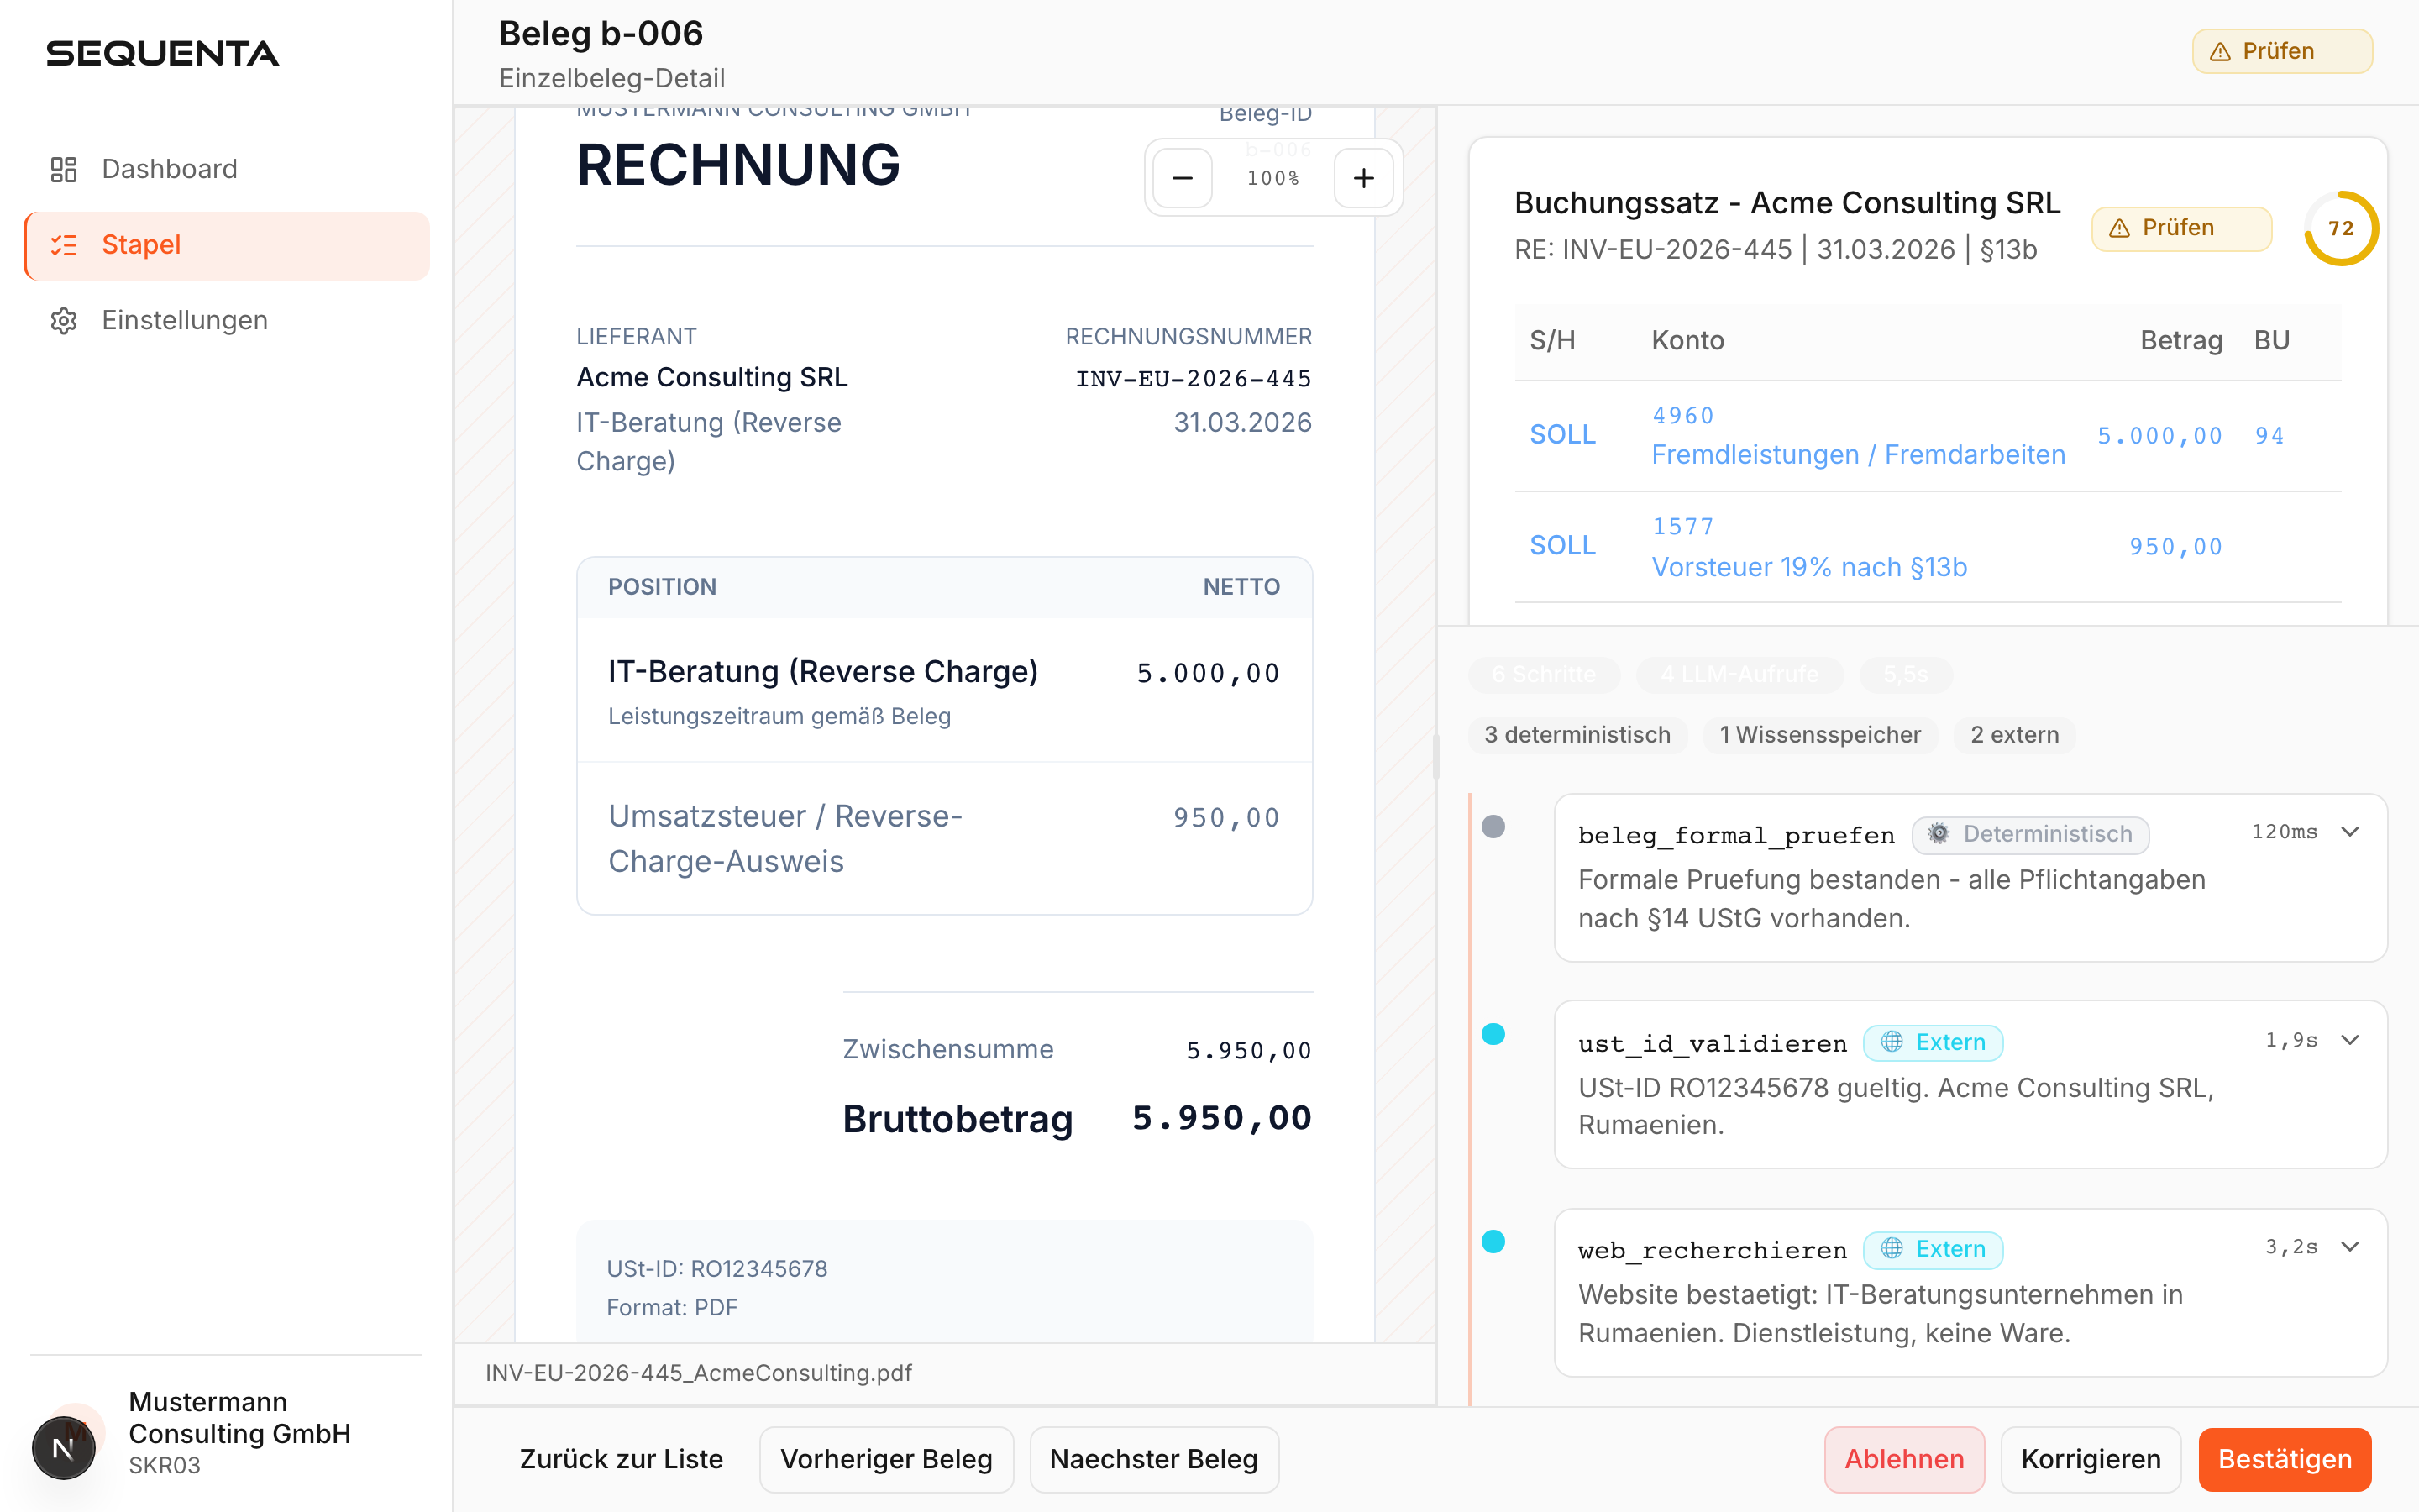Expand the ust_id_validieren step chevron
The width and height of the screenshot is (2419, 1512).
tap(2350, 1038)
